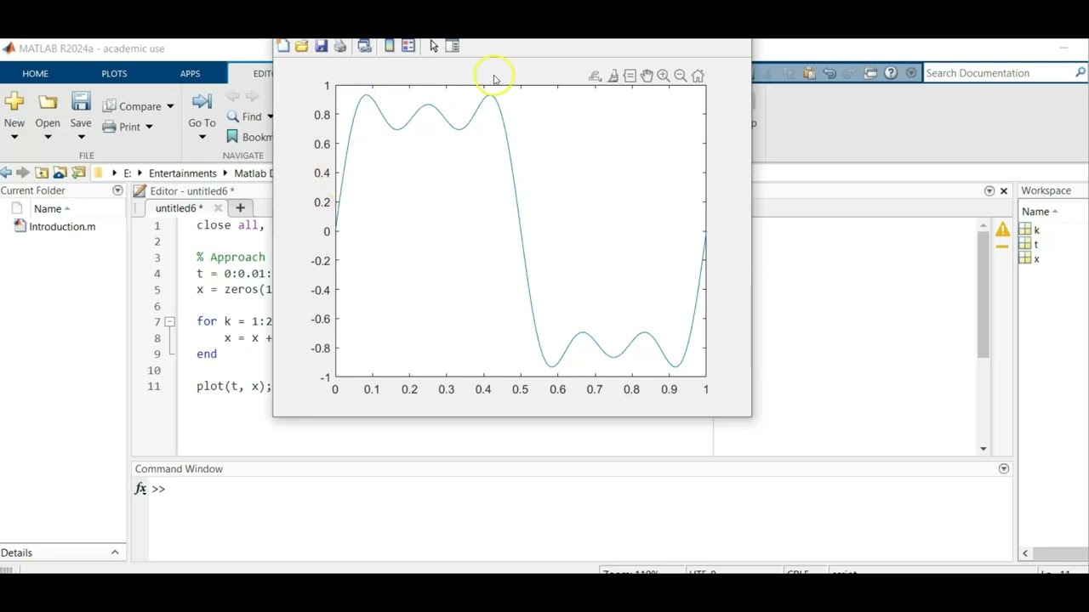Click the yellow plus New file icon
The height and width of the screenshot is (612, 1089).
(14, 102)
